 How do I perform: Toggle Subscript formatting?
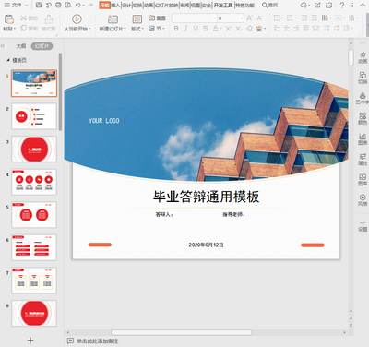click(239, 29)
